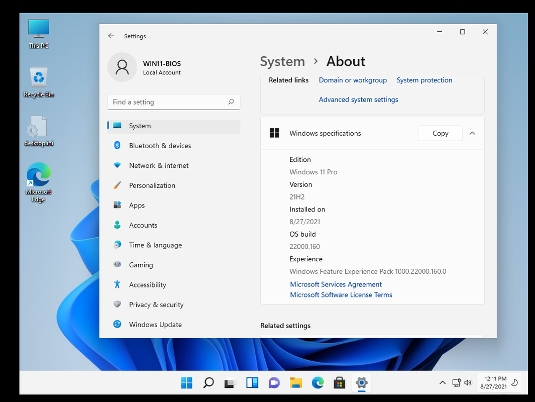Click the System breadcrumb in the header

282,61
